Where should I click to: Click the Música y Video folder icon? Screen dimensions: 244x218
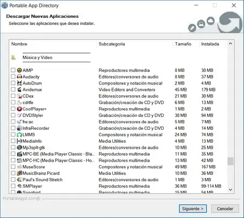(13, 57)
